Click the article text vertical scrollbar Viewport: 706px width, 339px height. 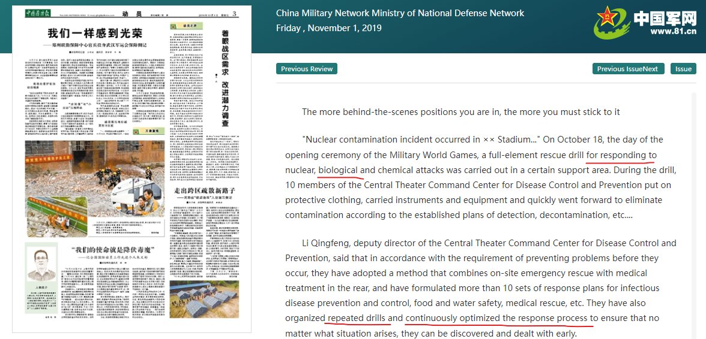pyautogui.click(x=695, y=216)
